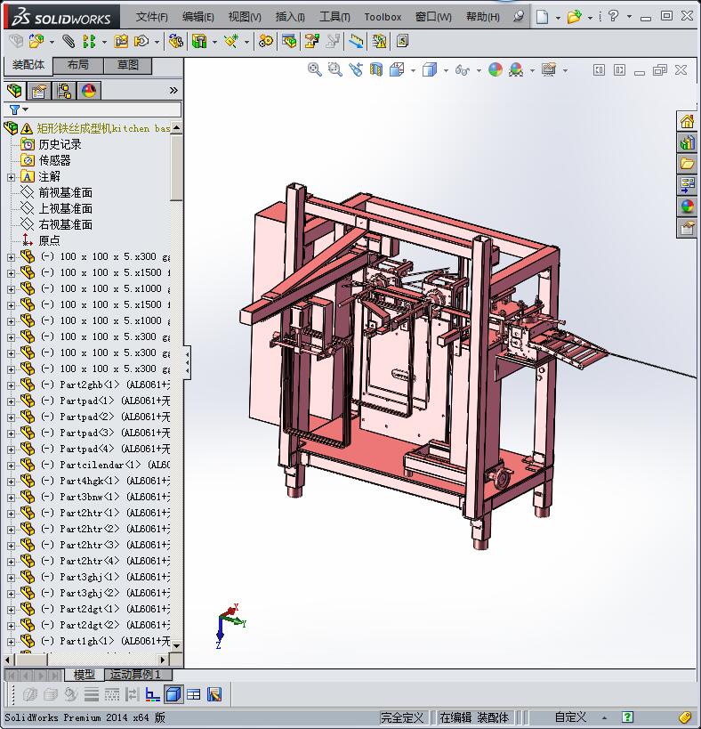Select the Part3bnw<1> component
The width and height of the screenshot is (701, 729).
tap(106, 497)
